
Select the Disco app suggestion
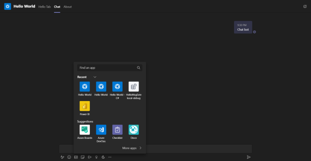click(134, 132)
